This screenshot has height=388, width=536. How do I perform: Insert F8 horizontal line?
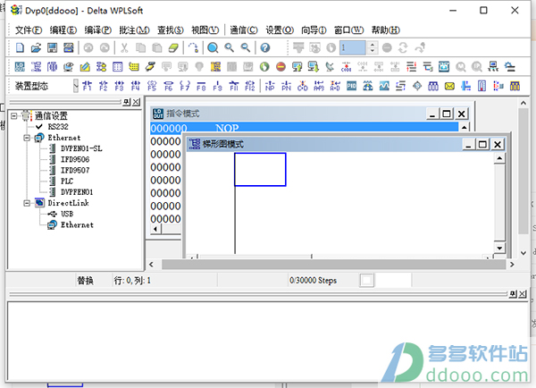[x=201, y=86]
